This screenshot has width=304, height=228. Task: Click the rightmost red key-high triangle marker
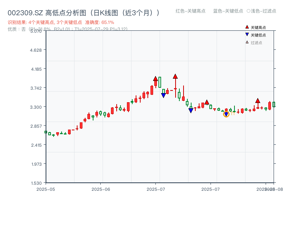258,100
